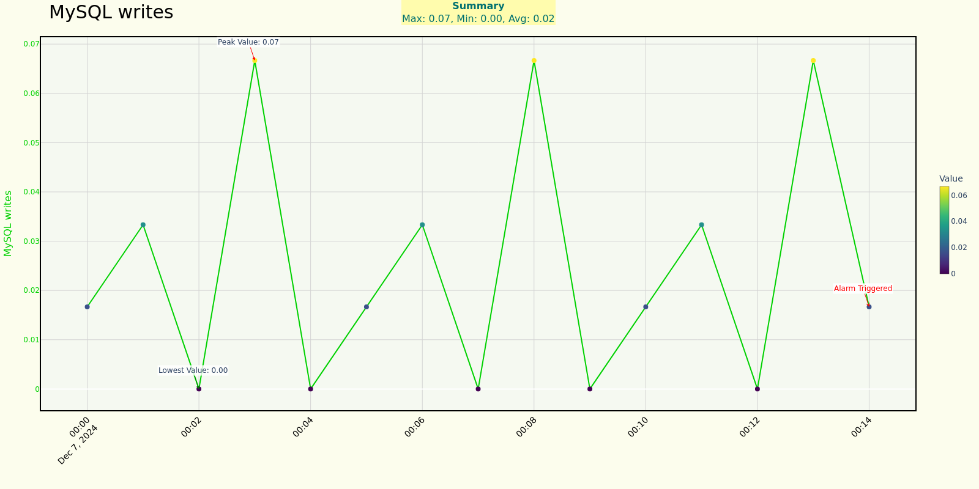
Task: Click the Summary box heading
Action: click(478, 6)
